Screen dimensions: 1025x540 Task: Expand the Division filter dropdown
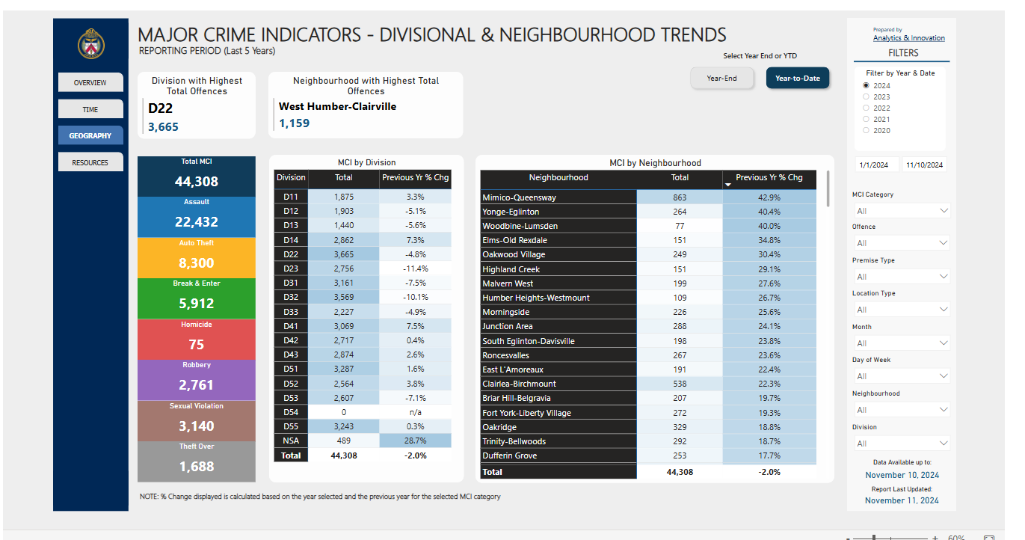coord(901,444)
